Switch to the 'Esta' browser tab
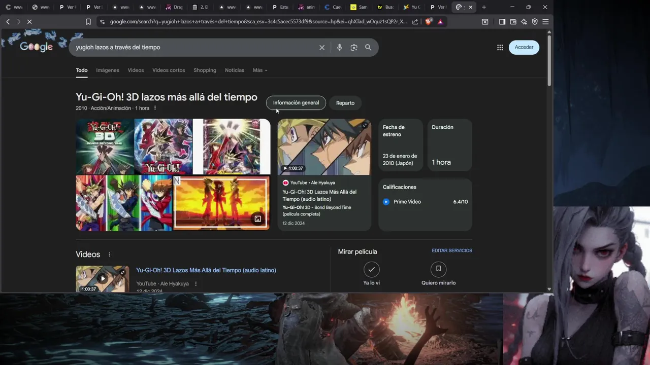This screenshot has width=650, height=365. coord(280,7)
